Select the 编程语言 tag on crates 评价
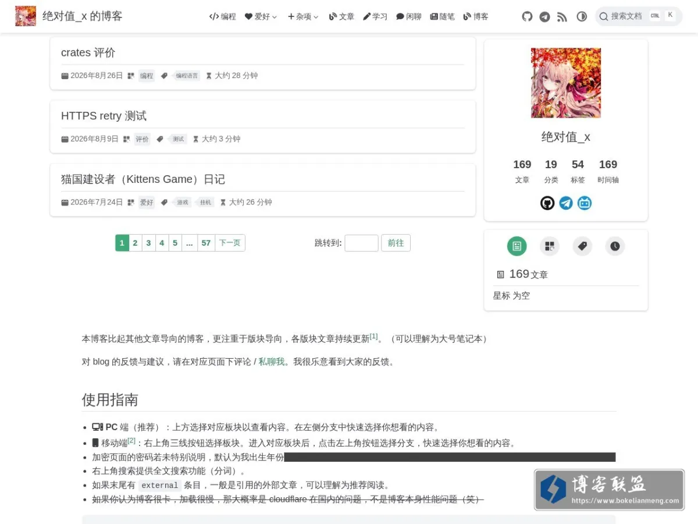Image resolution: width=698 pixels, height=524 pixels. click(x=187, y=76)
